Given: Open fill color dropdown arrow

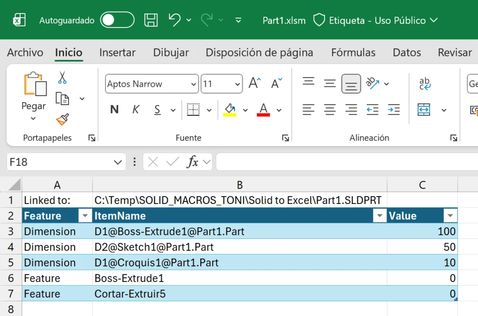Looking at the screenshot, I should (x=246, y=110).
